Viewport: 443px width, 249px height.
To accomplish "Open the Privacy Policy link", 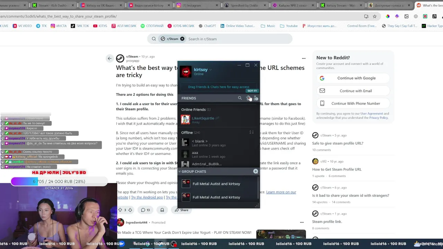I will 379,118.
